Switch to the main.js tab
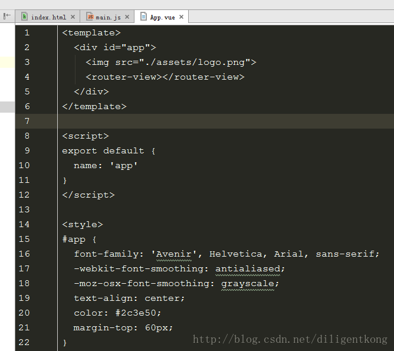 coord(107,17)
